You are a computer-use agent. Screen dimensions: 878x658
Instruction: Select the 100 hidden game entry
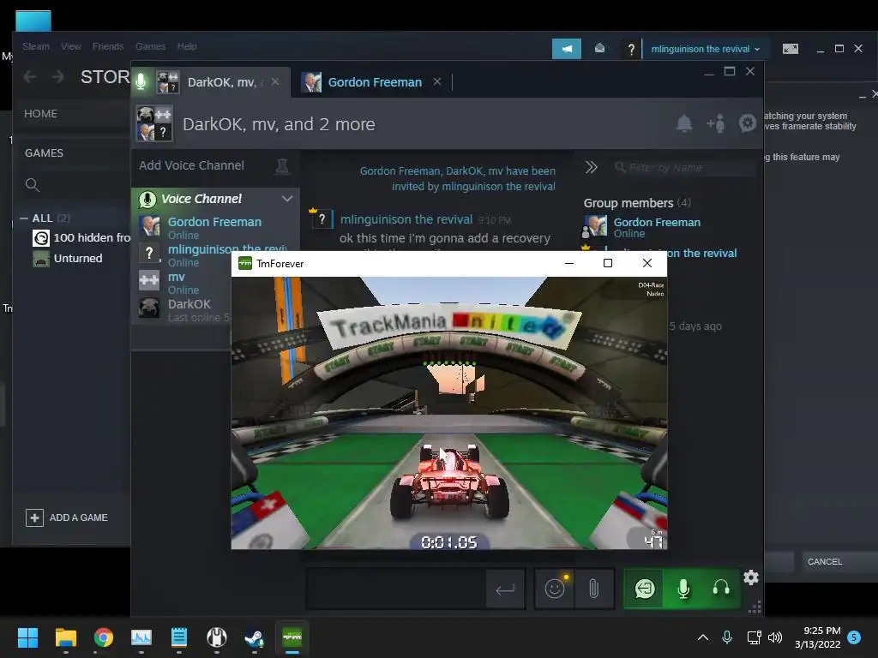point(81,238)
